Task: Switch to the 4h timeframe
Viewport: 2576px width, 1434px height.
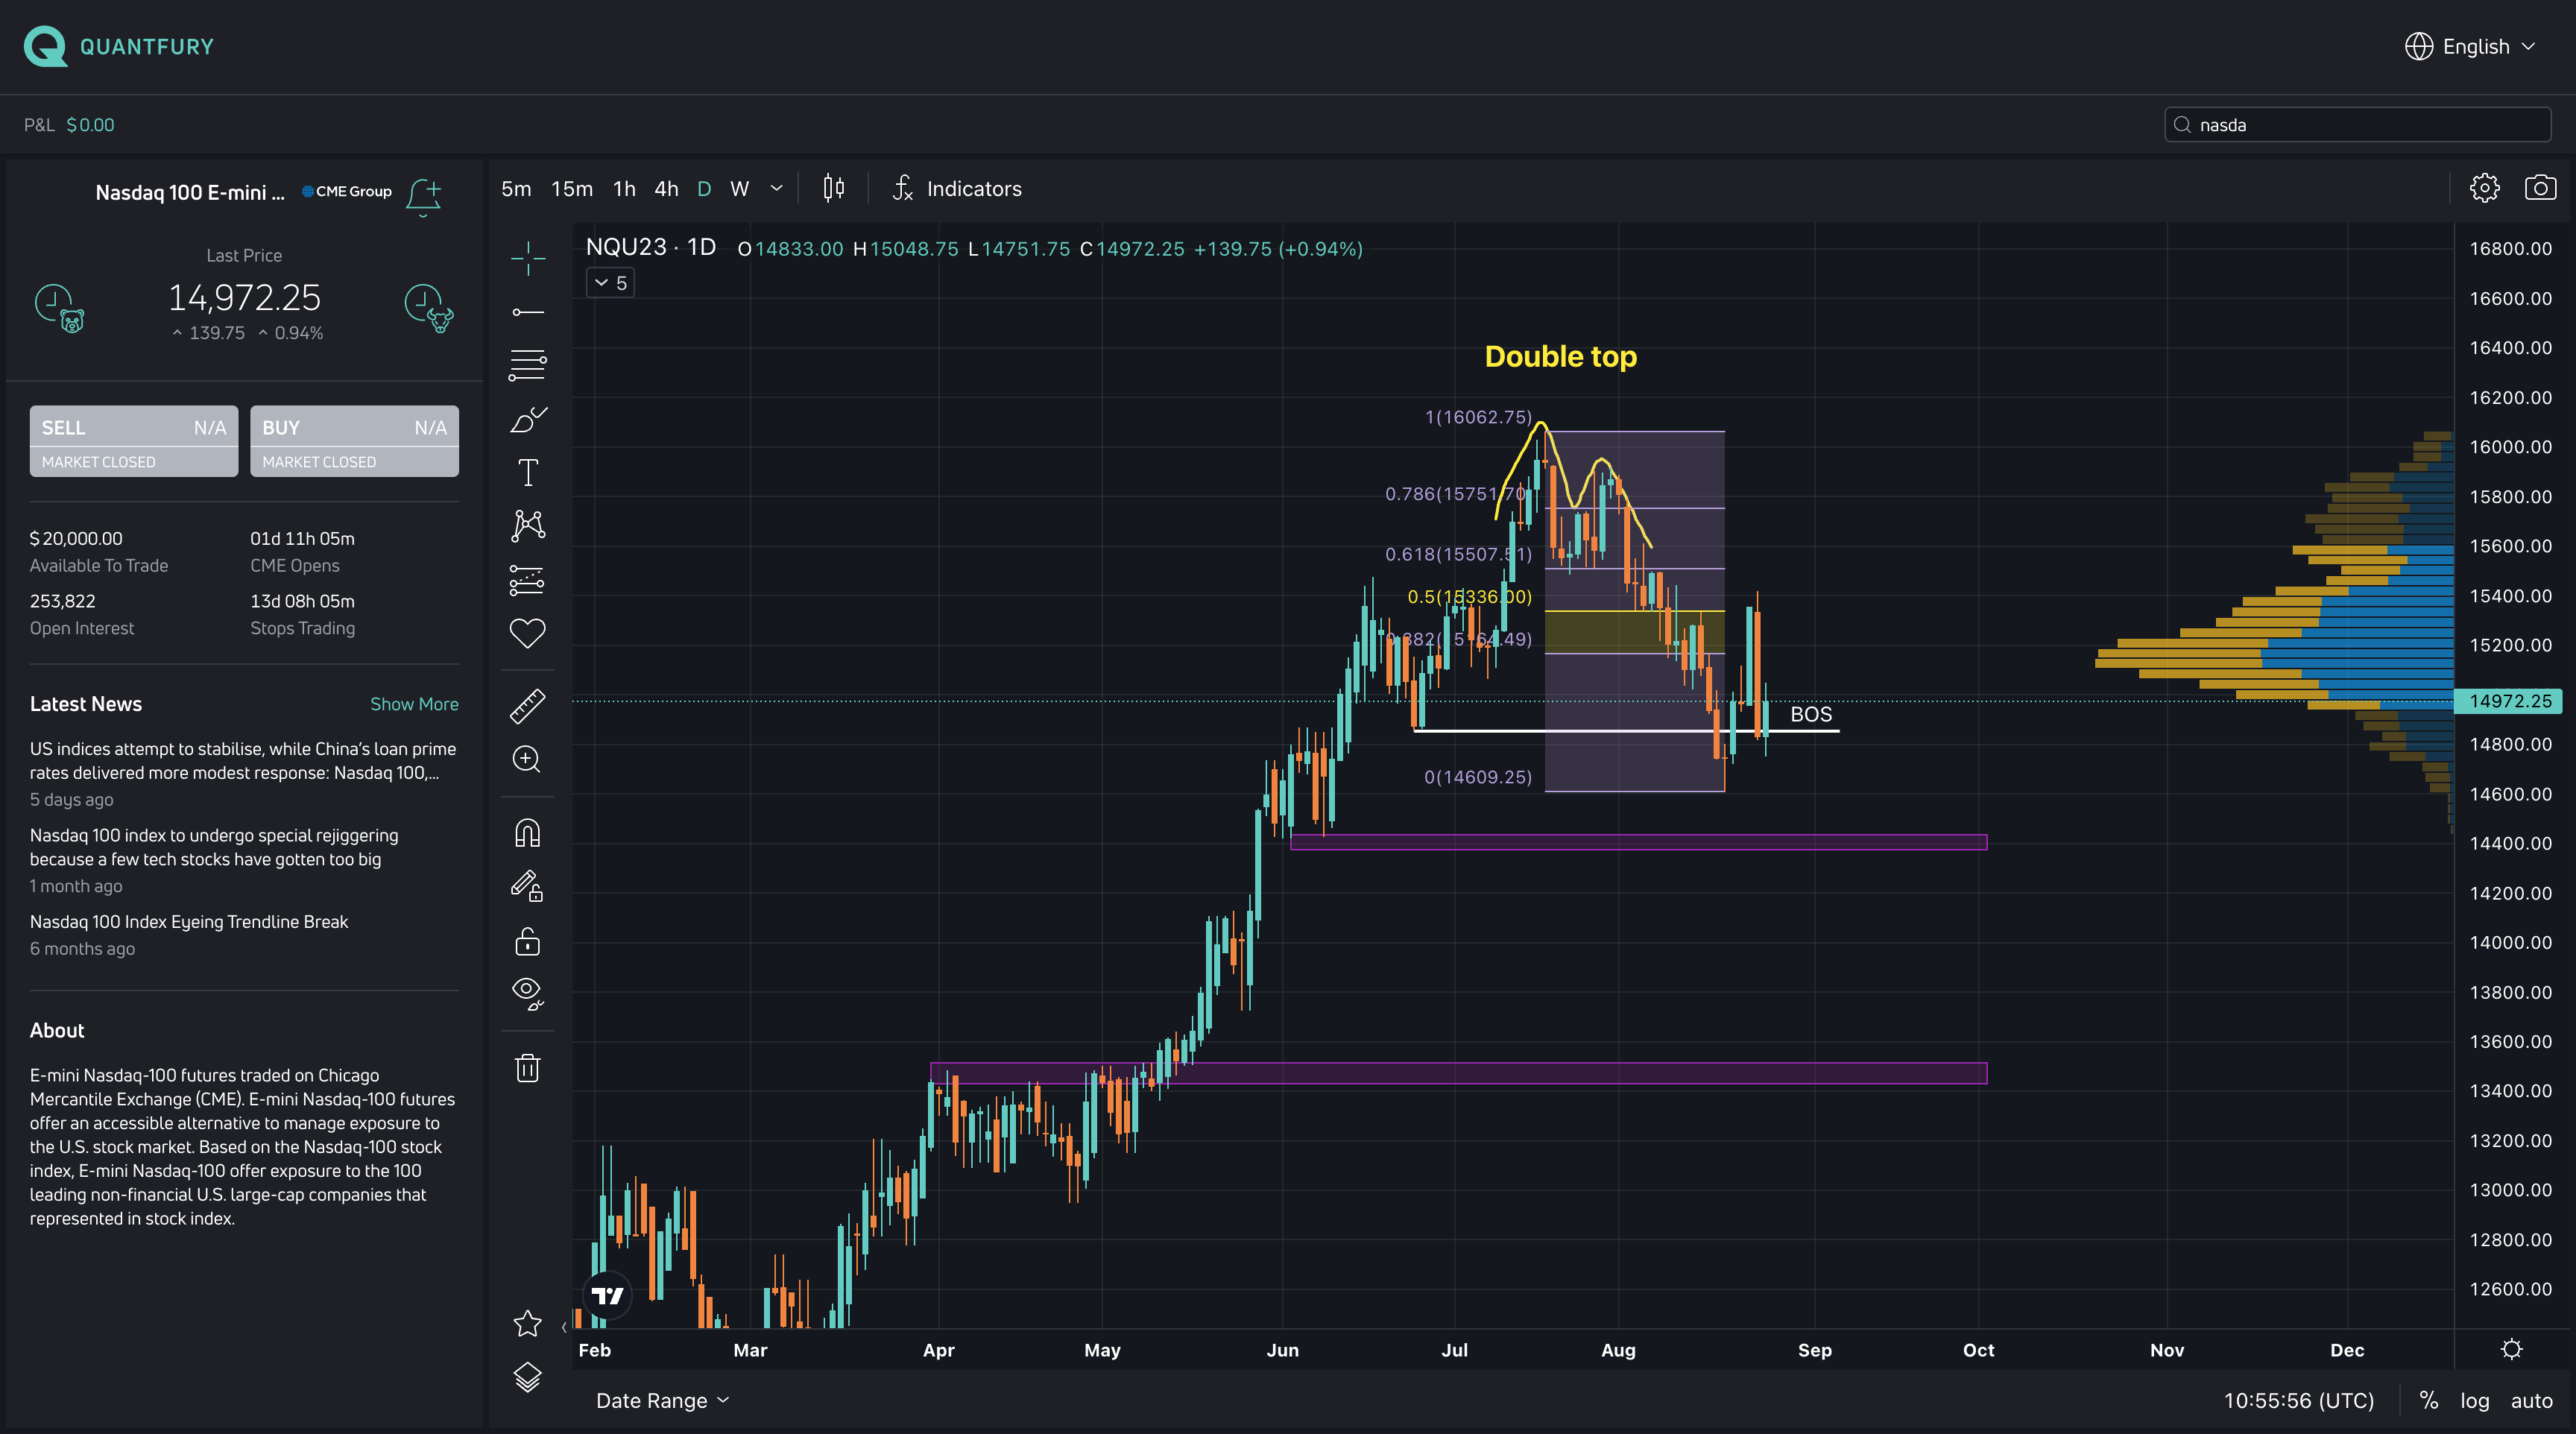Action: [x=666, y=188]
